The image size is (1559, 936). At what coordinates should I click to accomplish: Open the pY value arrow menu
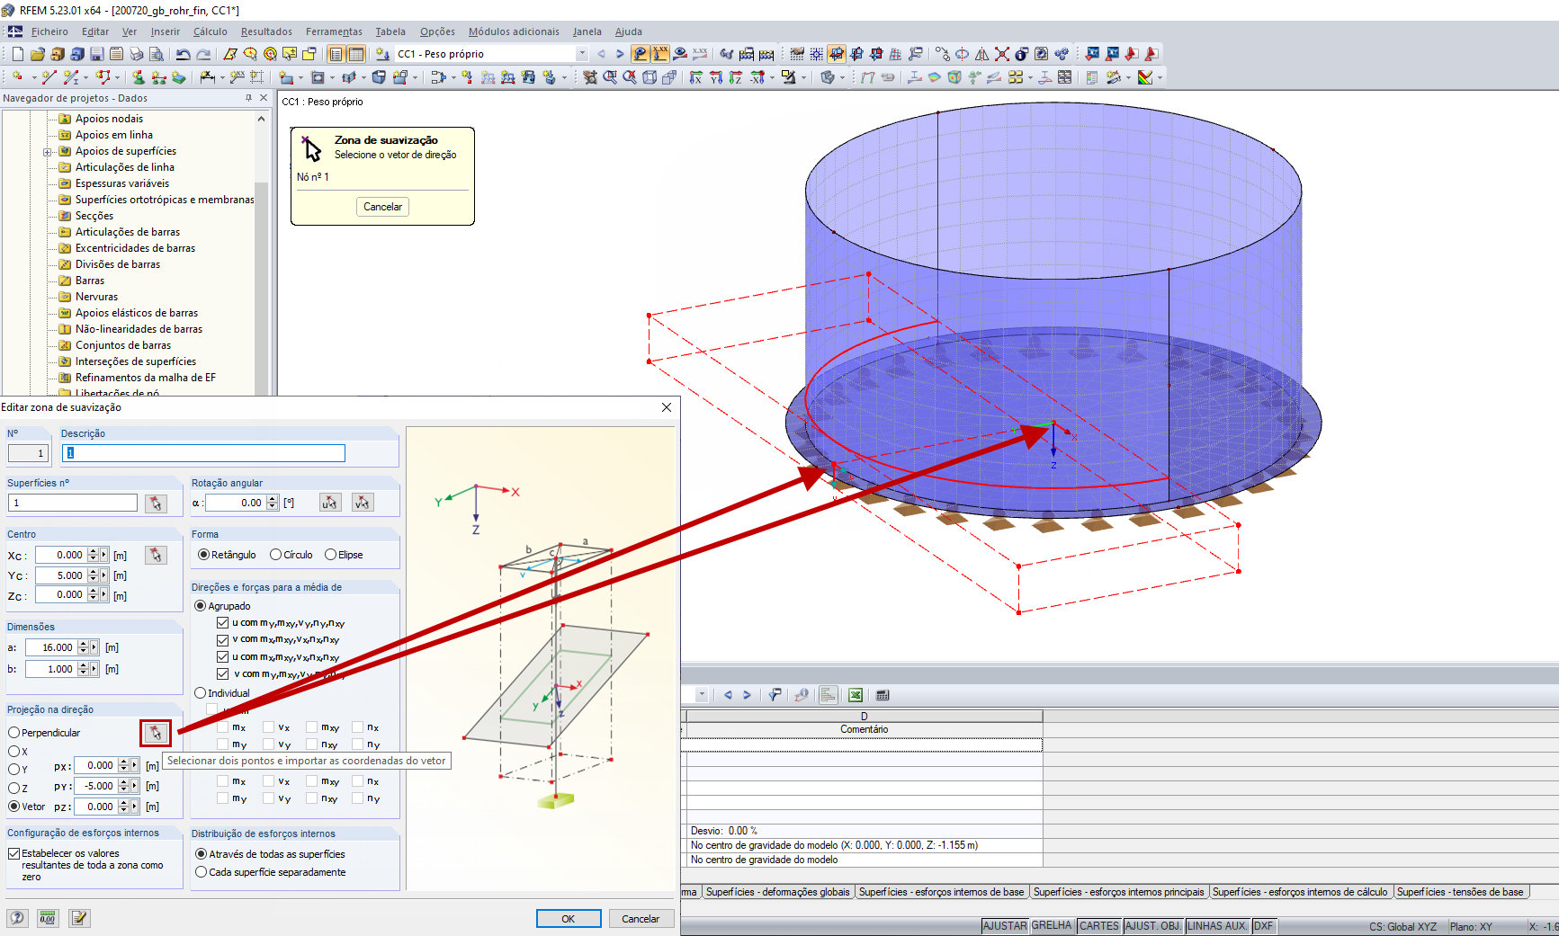pos(135,786)
